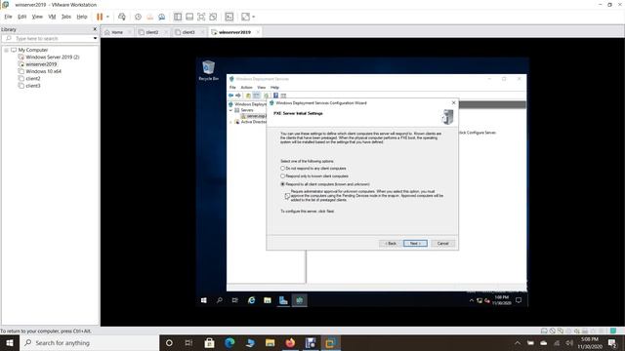Screen dimensions: 625x351
Task: Toggle the thumbnail bar view icon
Action: click(x=189, y=17)
